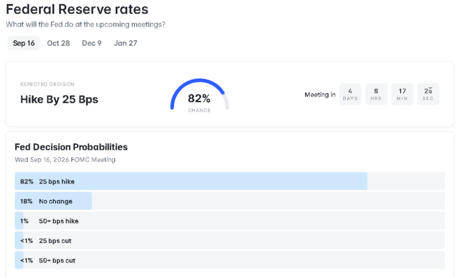Click 'What will the Fed do' subtitle
Image resolution: width=462 pixels, height=277 pixels.
tap(85, 24)
